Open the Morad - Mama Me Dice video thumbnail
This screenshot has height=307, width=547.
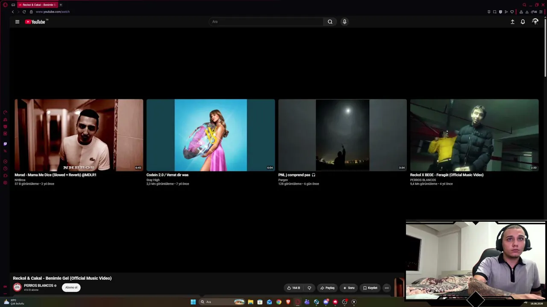(79, 135)
